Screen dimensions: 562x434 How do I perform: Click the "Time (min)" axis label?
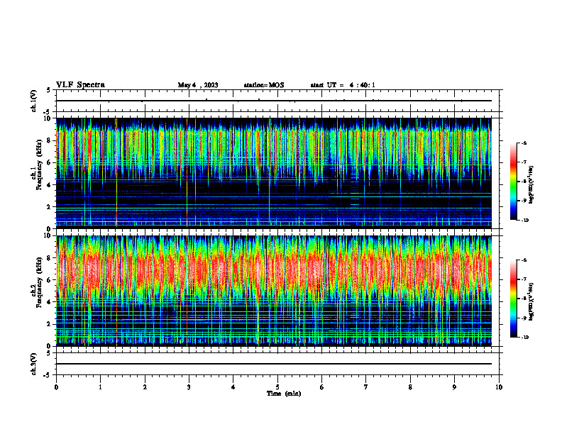pyautogui.click(x=284, y=394)
